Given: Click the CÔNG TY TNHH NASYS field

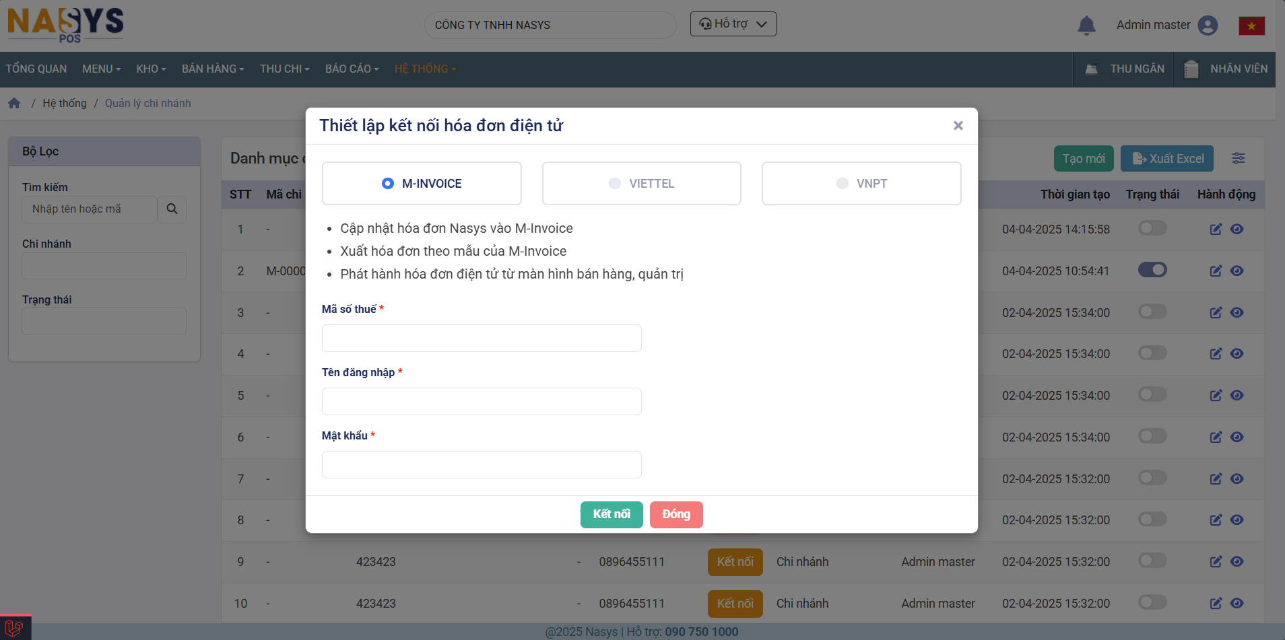Looking at the screenshot, I should click(550, 25).
